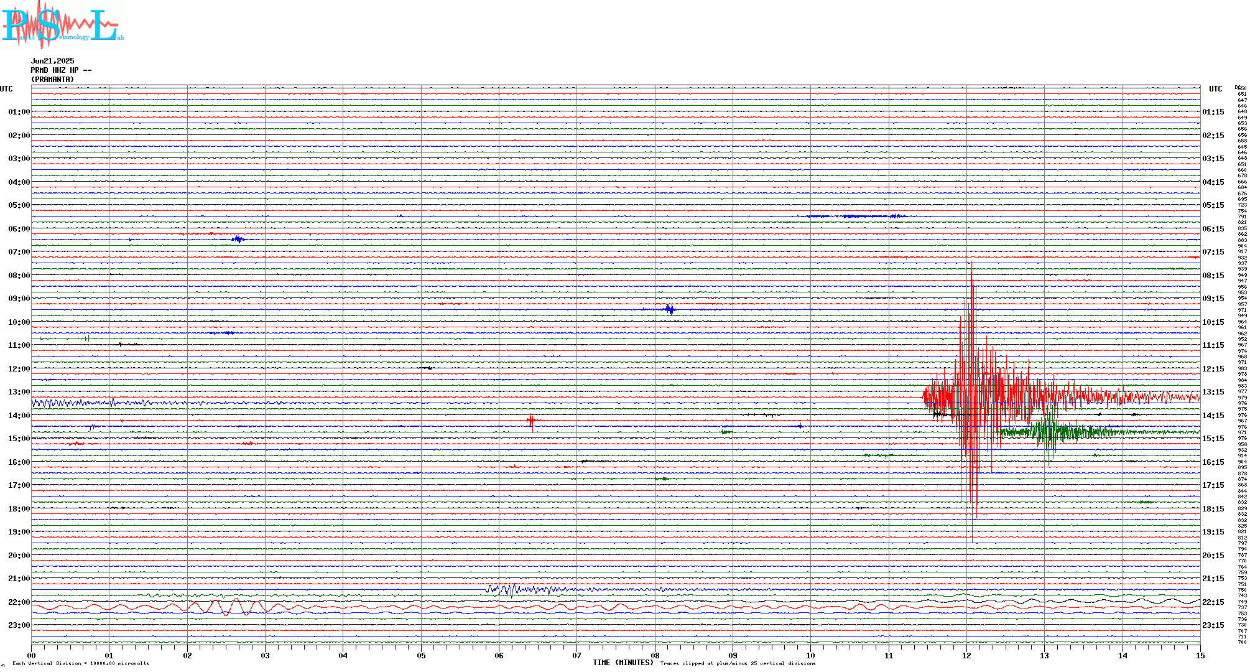Click minute tick '06' on bottom axis
The image size is (1250, 672).
[x=499, y=655]
